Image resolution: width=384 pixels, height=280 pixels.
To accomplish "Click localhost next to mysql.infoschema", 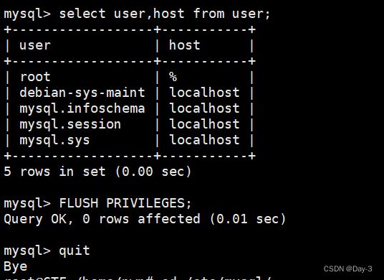I will coord(204,108).
